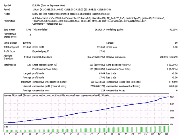Click the Comments="Professional_EA" line

coord(48,24)
